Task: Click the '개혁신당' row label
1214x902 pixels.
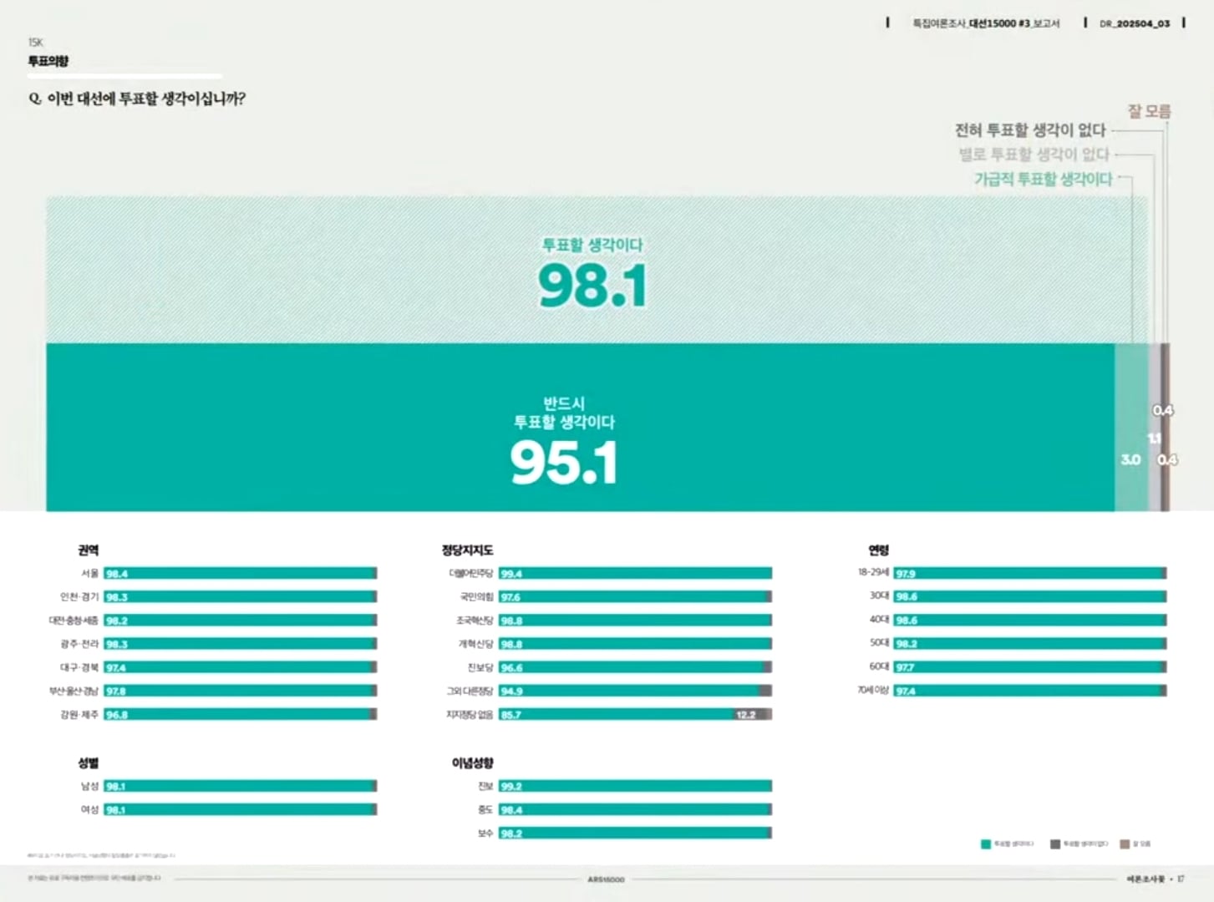Action: pos(476,644)
